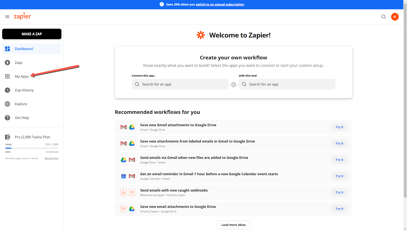Screen dimensions: 407x231
Task: Open Send emails with new caught webhooks title
Action: [174, 190]
